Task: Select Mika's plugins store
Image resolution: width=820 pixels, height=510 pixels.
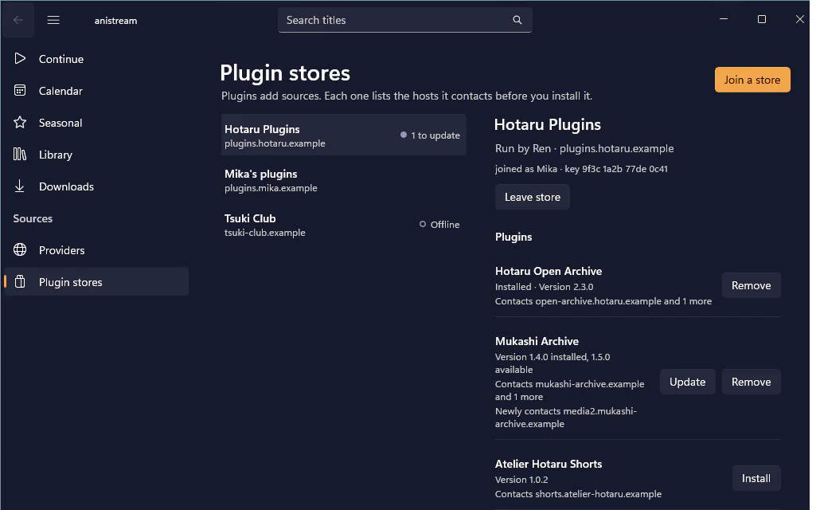Action: click(x=343, y=180)
